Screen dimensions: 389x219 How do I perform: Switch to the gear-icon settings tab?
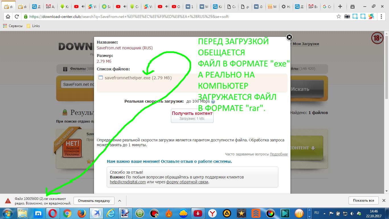pos(286,7)
